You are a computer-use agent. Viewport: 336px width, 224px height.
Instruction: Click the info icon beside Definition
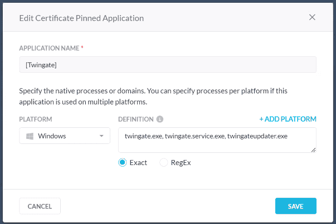point(160,119)
